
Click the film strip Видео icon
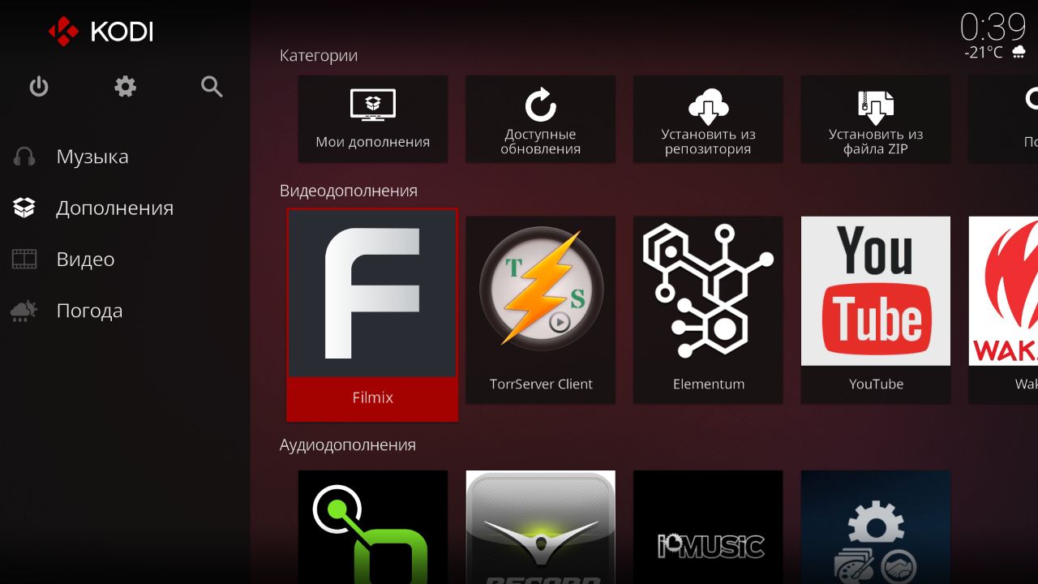pyautogui.click(x=24, y=260)
